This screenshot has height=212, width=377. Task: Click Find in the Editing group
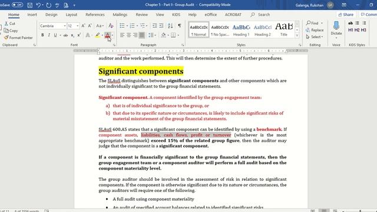click(x=313, y=23)
